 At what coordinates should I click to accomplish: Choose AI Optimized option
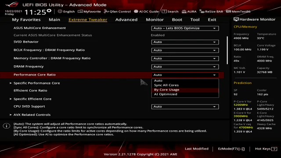(x=185, y=94)
